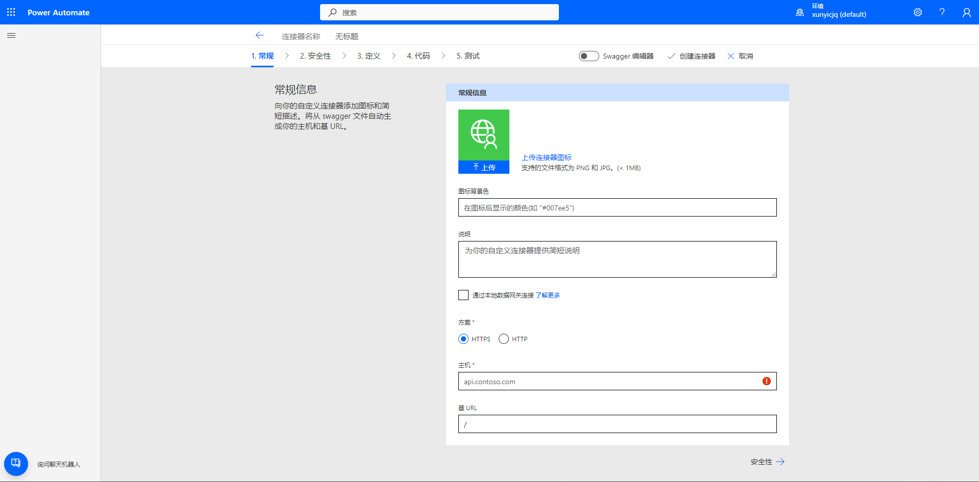
Task: Click the 创建连接器 button
Action: (692, 56)
